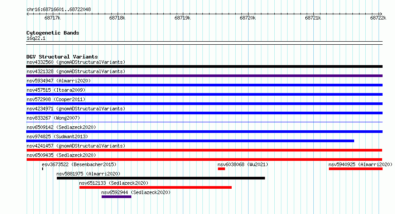Click the nsv4332560 gnomAD variant label
Image resolution: width=395 pixels, height=214 pixels.
[x=76, y=62]
